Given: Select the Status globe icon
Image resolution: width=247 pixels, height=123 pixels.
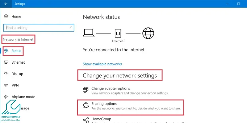Looking at the screenshot, I should (x=6, y=51).
